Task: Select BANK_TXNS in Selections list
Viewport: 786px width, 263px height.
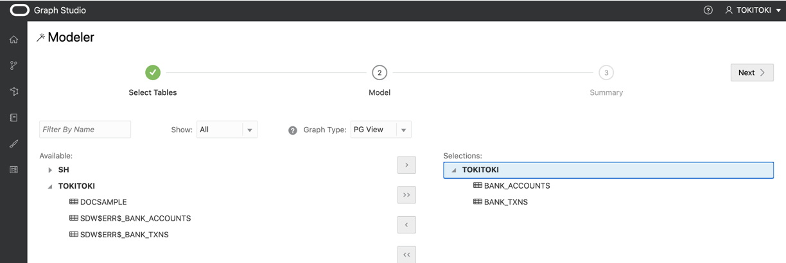Action: (x=506, y=202)
